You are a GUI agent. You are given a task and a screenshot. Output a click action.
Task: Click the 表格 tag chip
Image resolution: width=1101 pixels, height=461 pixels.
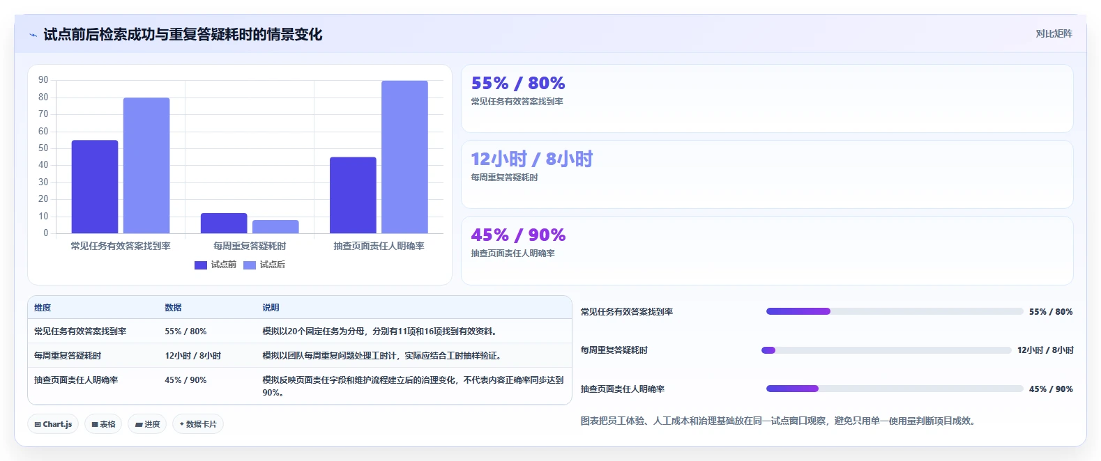103,424
